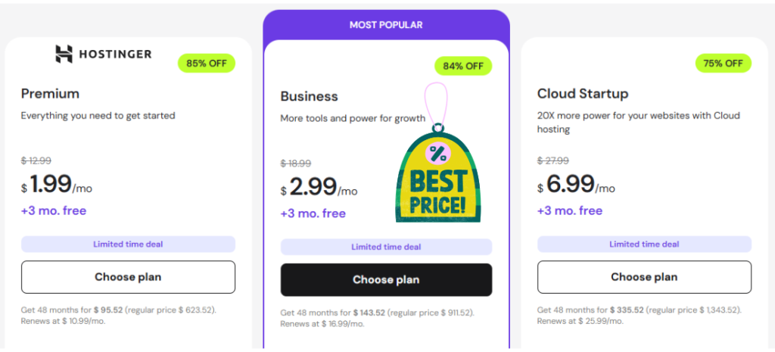Screen dimensions: 775x352
Task: Choose the Business plan
Action: (386, 280)
